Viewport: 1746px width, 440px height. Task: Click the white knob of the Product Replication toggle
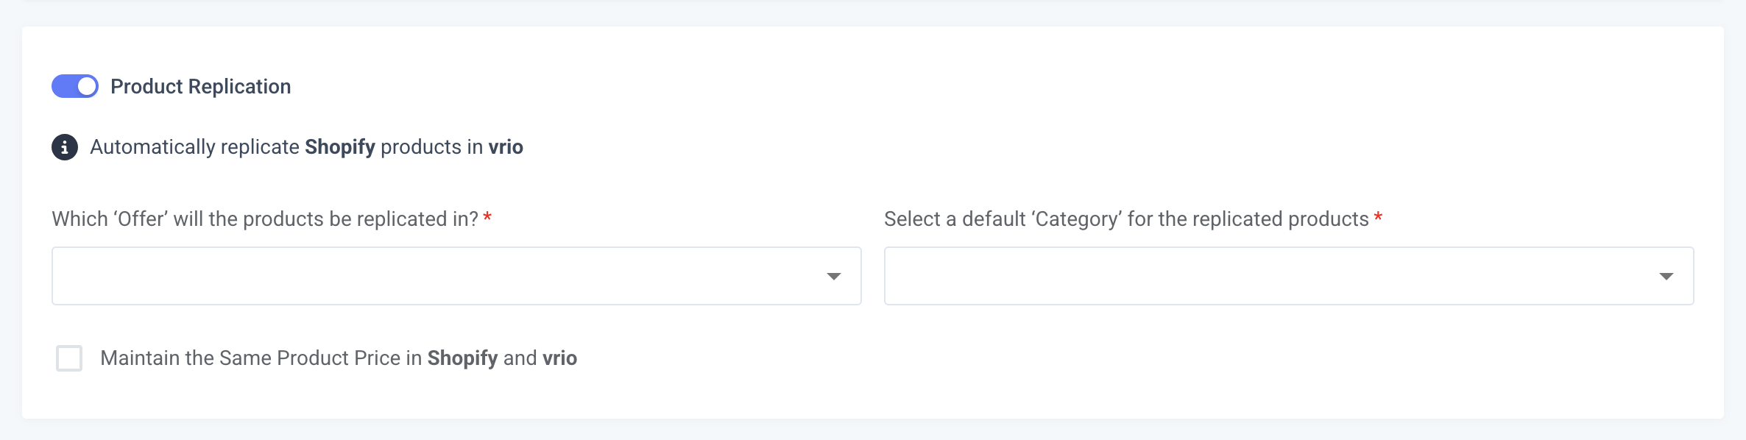(87, 86)
